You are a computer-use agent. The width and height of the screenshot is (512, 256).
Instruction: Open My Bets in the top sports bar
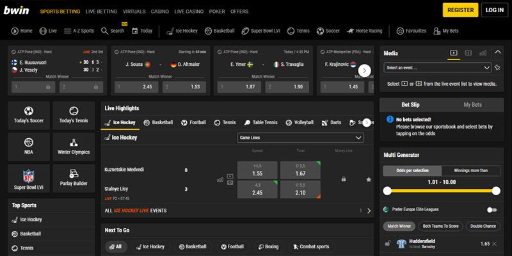click(x=446, y=31)
